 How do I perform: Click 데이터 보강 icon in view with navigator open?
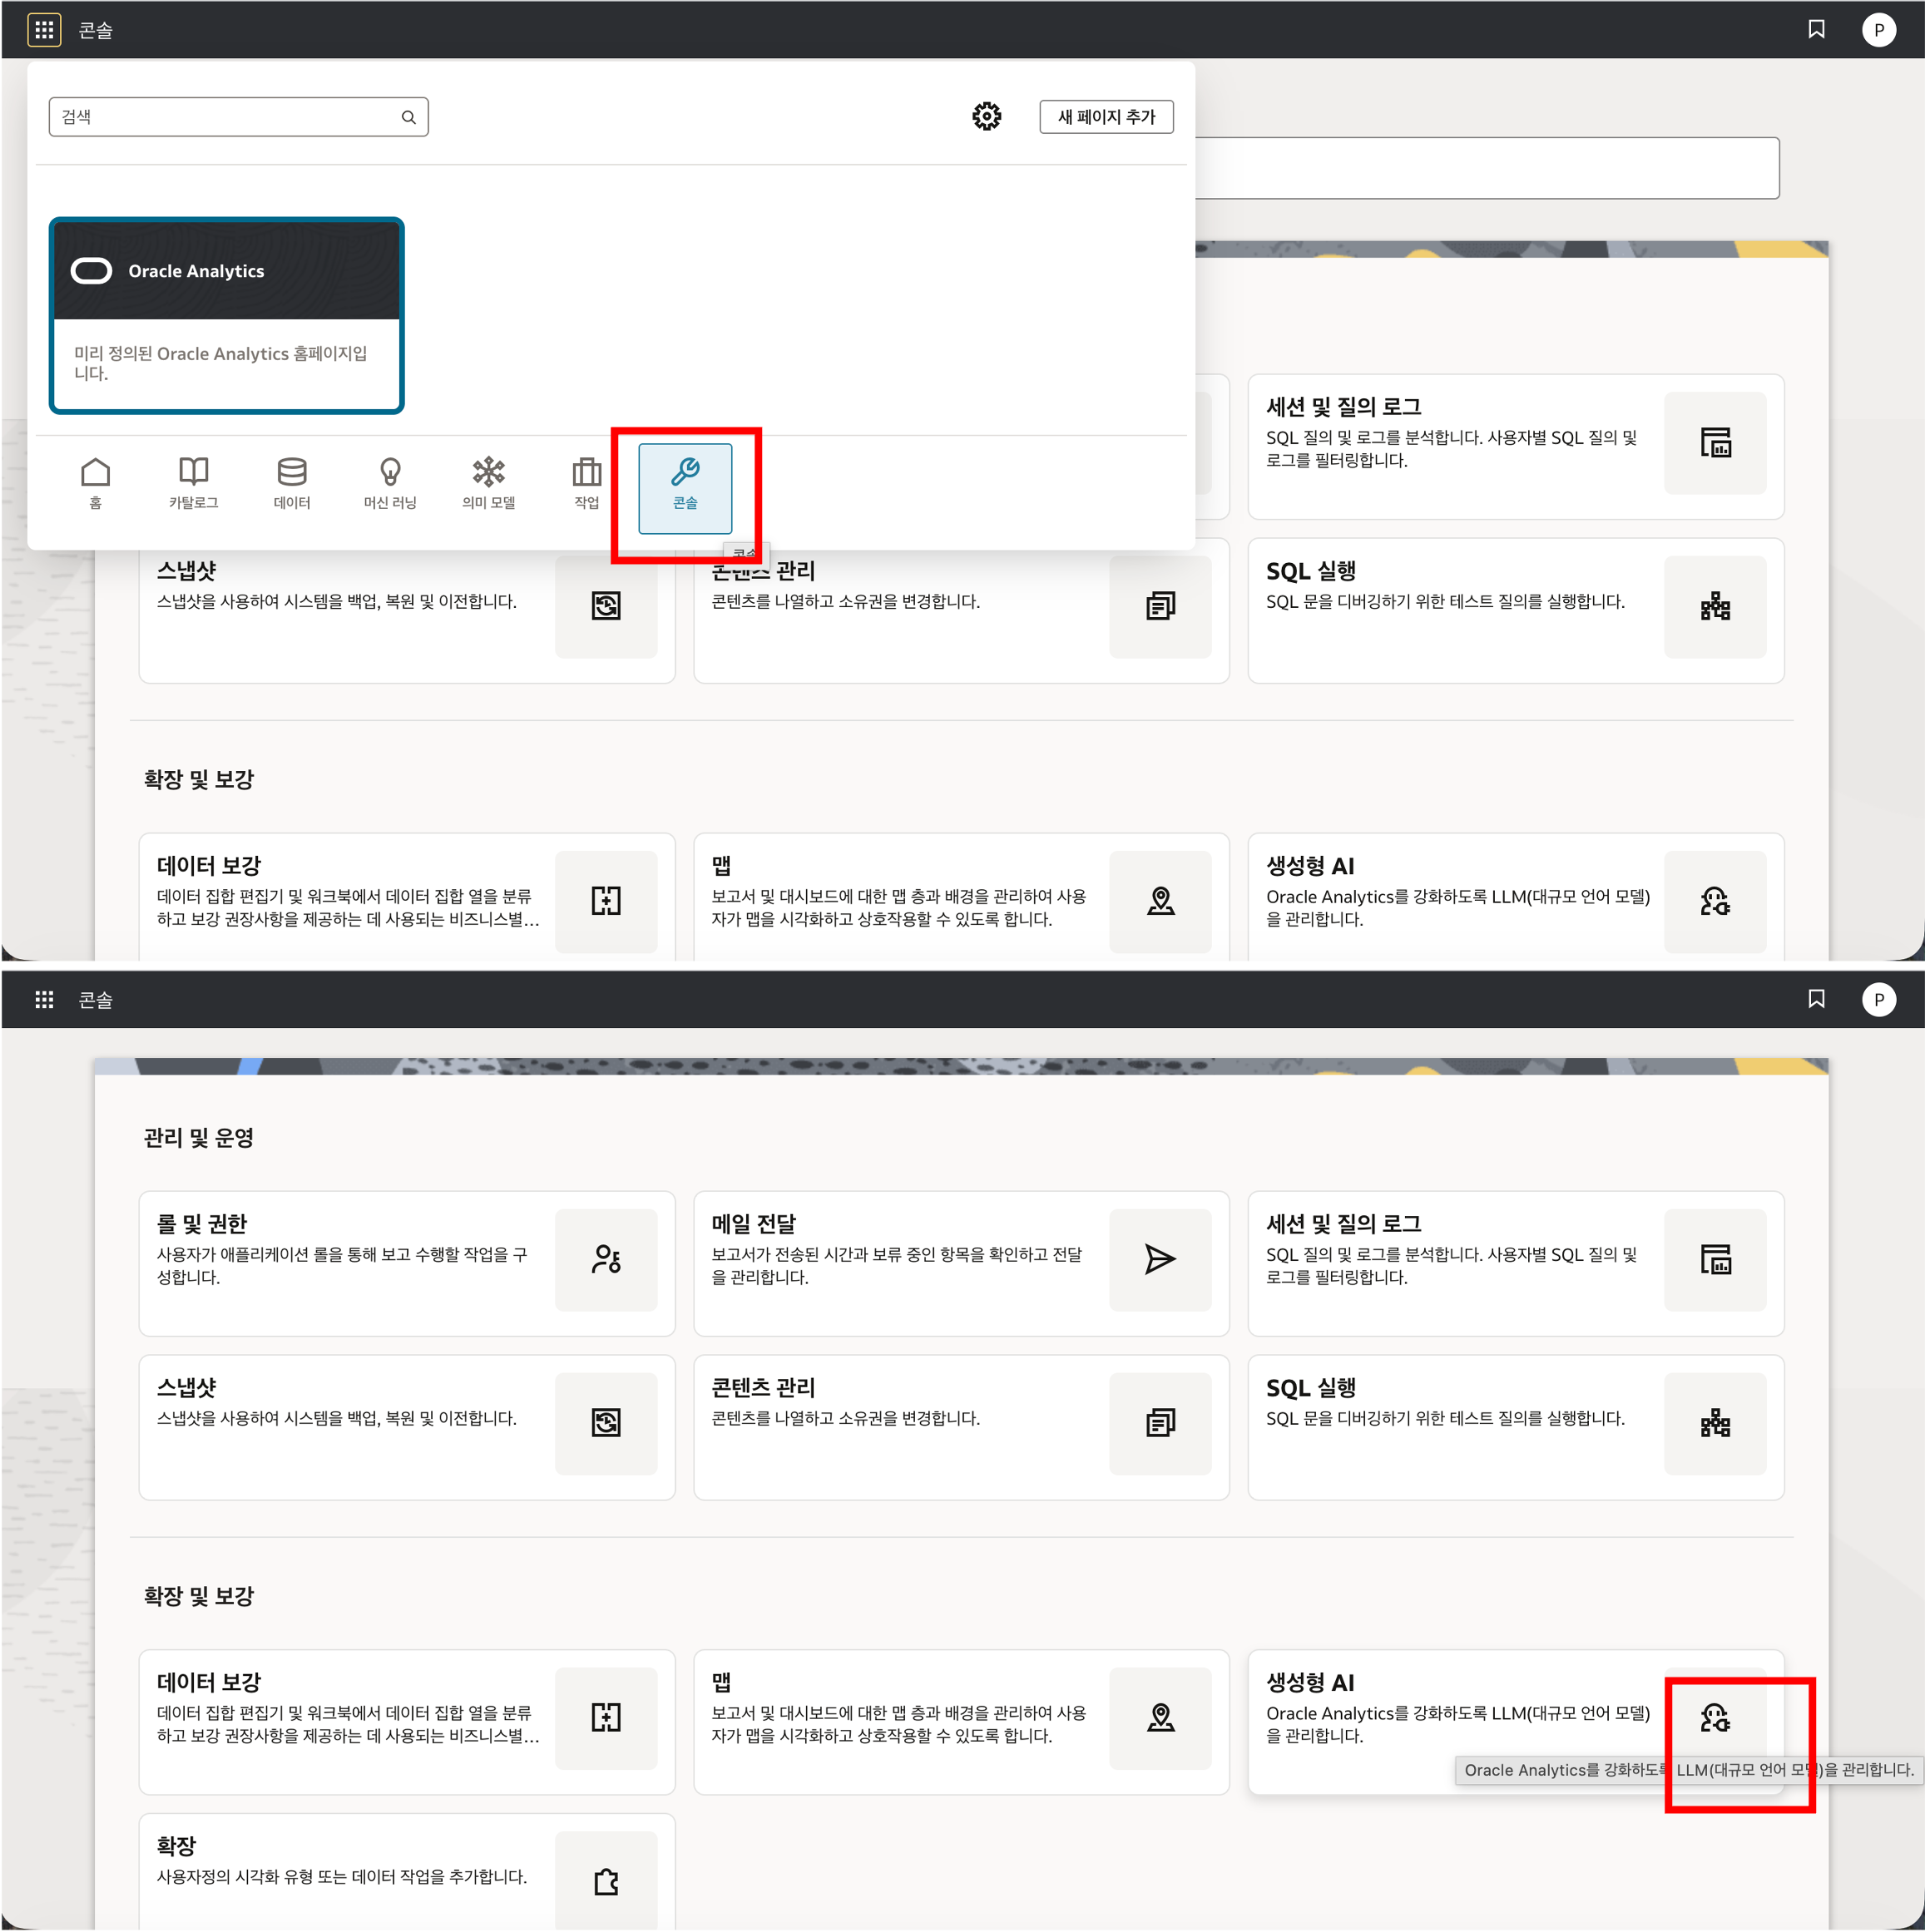(606, 901)
